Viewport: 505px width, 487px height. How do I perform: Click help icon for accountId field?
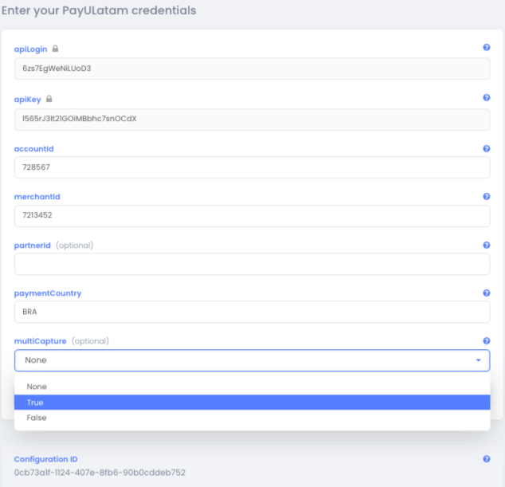486,148
